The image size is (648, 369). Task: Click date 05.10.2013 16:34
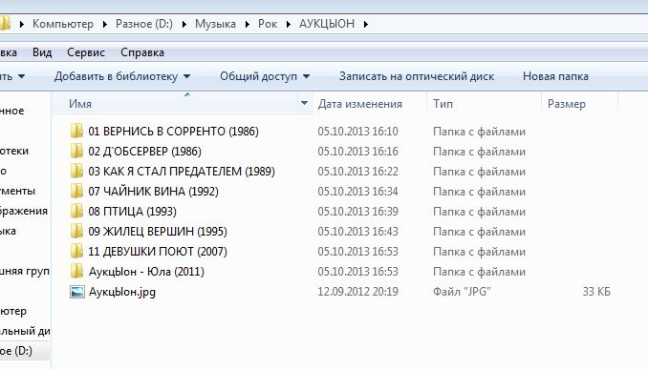click(x=357, y=192)
